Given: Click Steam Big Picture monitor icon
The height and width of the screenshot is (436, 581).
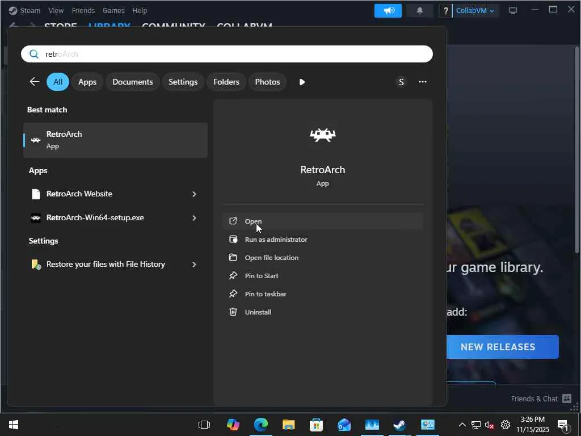Looking at the screenshot, I should [x=513, y=11].
